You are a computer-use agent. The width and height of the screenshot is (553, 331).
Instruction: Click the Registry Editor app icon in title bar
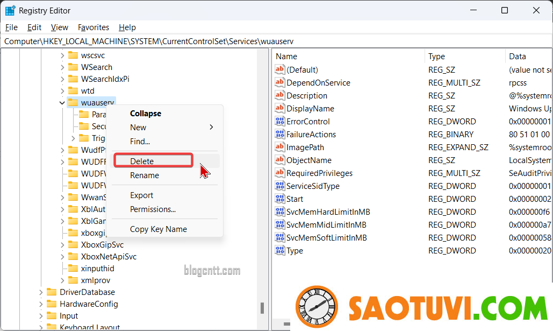[x=10, y=11]
